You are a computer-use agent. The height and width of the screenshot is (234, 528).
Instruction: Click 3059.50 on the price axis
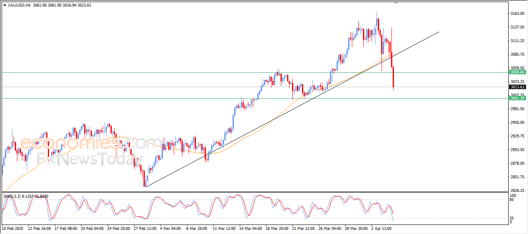pyautogui.click(x=517, y=68)
